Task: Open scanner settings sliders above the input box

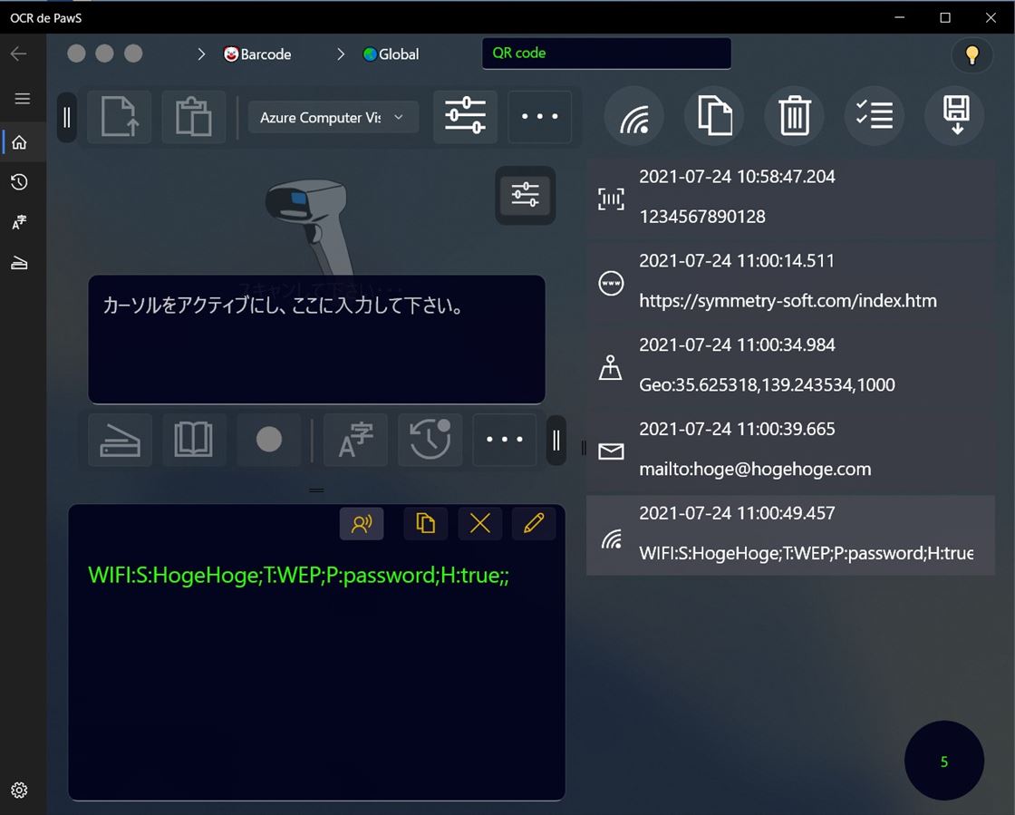Action: [525, 195]
